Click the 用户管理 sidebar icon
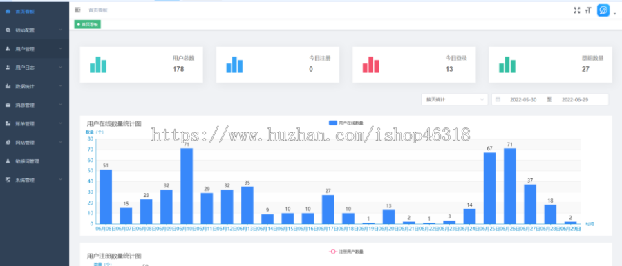The height and width of the screenshot is (266, 622). (8, 49)
